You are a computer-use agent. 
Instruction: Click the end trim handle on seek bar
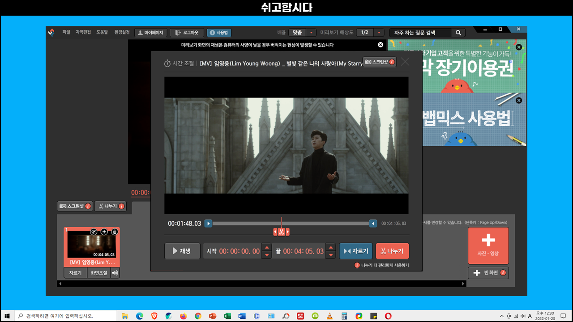click(373, 224)
